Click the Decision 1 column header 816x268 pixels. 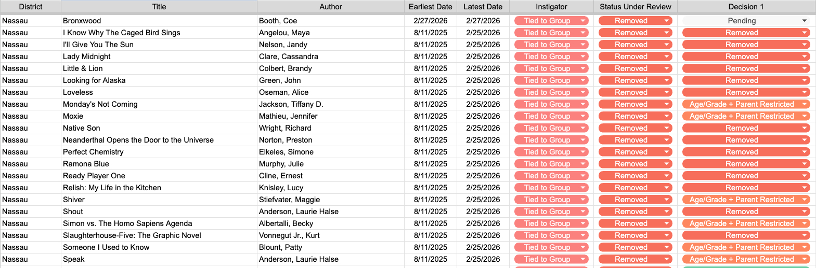point(746,7)
